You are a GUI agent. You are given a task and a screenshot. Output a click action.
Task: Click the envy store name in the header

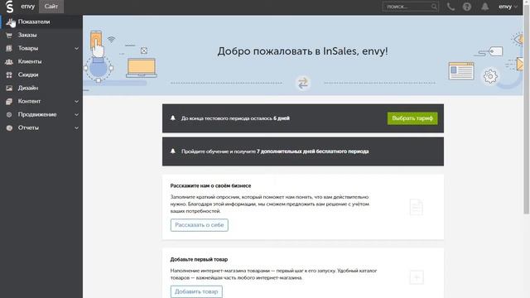pos(27,7)
